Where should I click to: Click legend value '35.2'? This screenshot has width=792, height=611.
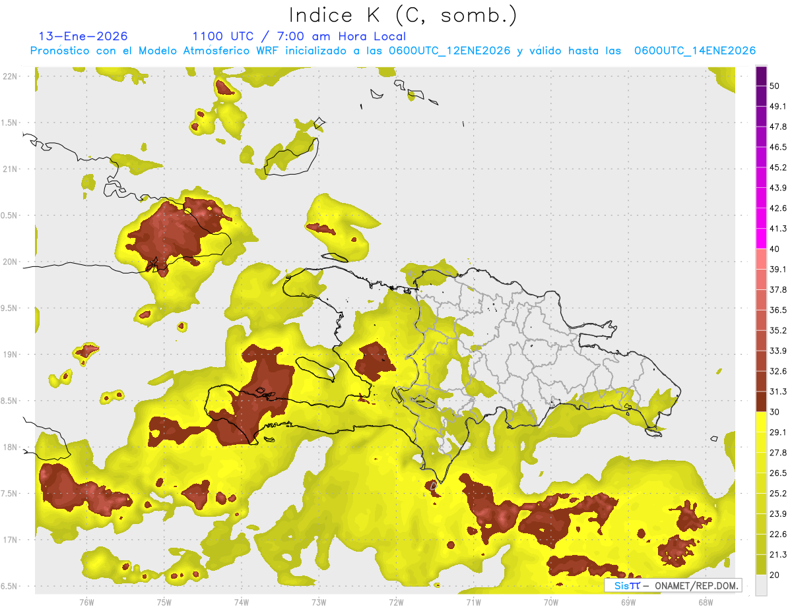click(777, 330)
